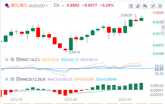Open RSI indicator settings hexagon

12,60
